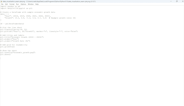The width and height of the screenshot is (184, 106).
Task: Click the line 'df = pd.DataFrame(data)'
Action: point(12,24)
